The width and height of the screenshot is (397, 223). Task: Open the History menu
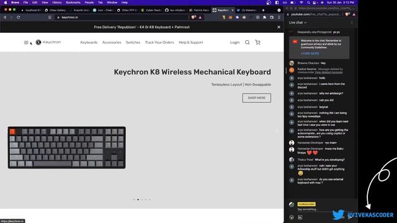pos(56,2)
